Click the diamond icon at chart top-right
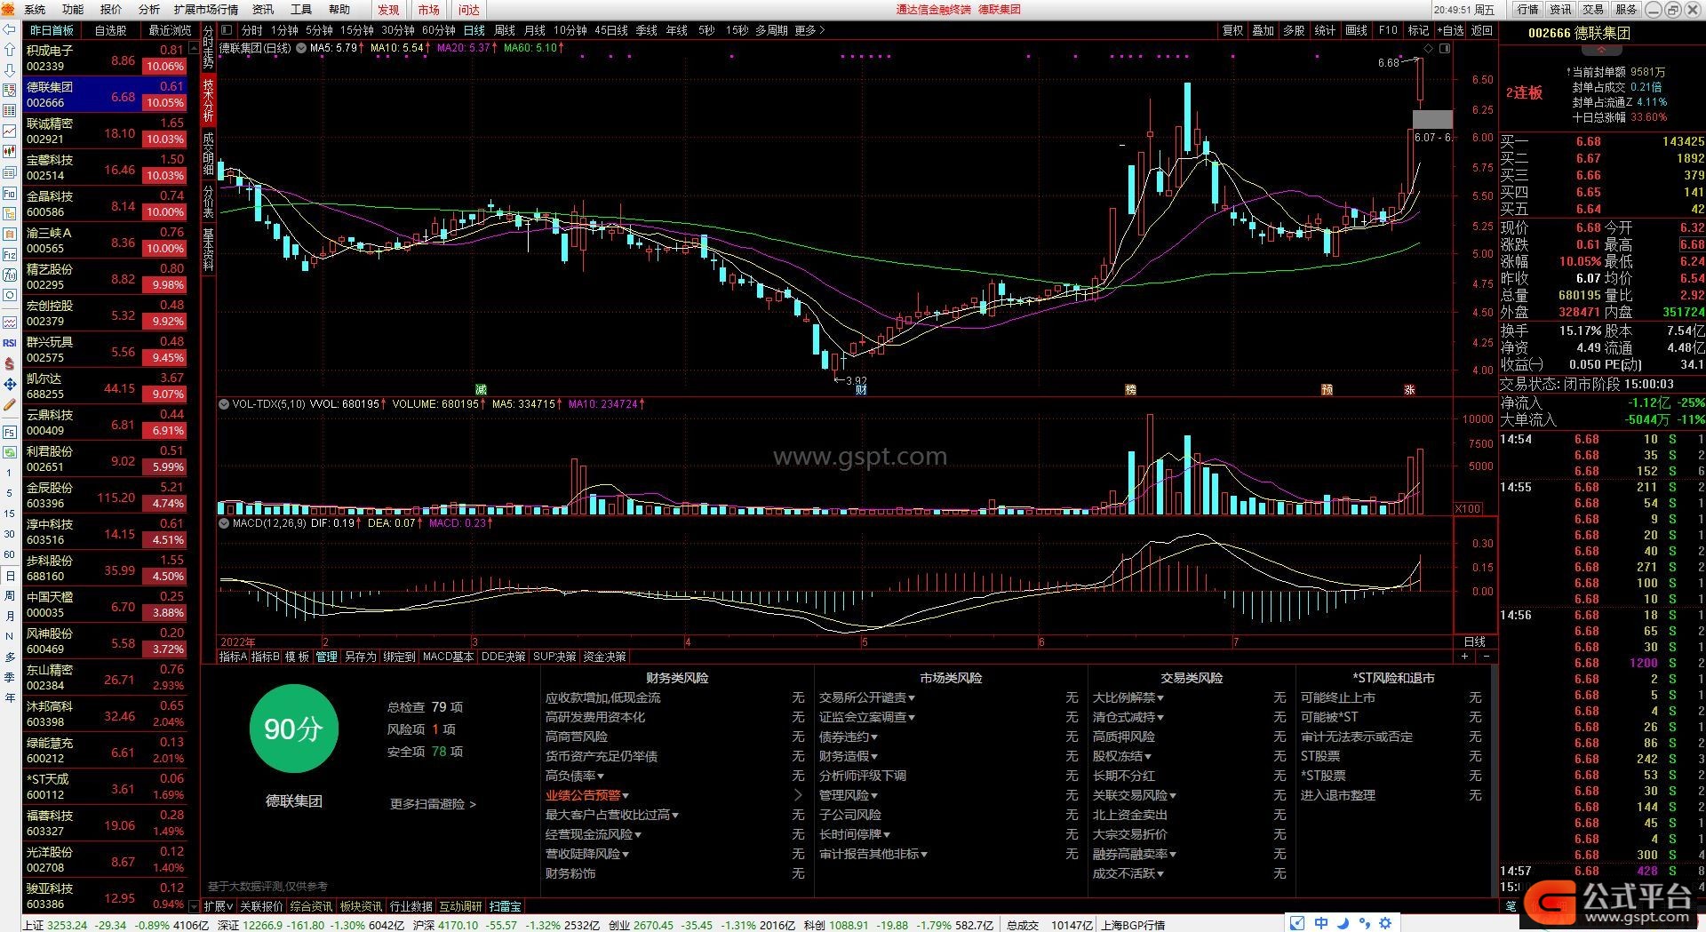Image resolution: width=1706 pixels, height=932 pixels. pos(1428,48)
